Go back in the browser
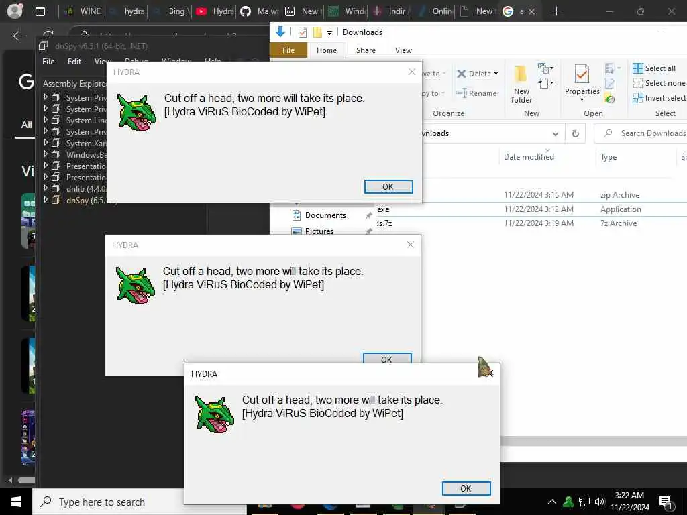 (18, 36)
